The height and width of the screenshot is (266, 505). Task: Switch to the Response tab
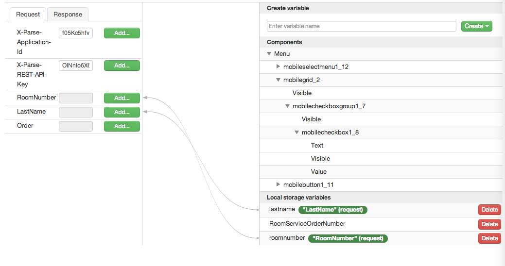68,15
